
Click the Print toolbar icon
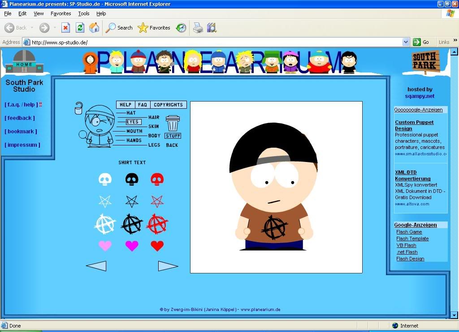click(x=198, y=28)
